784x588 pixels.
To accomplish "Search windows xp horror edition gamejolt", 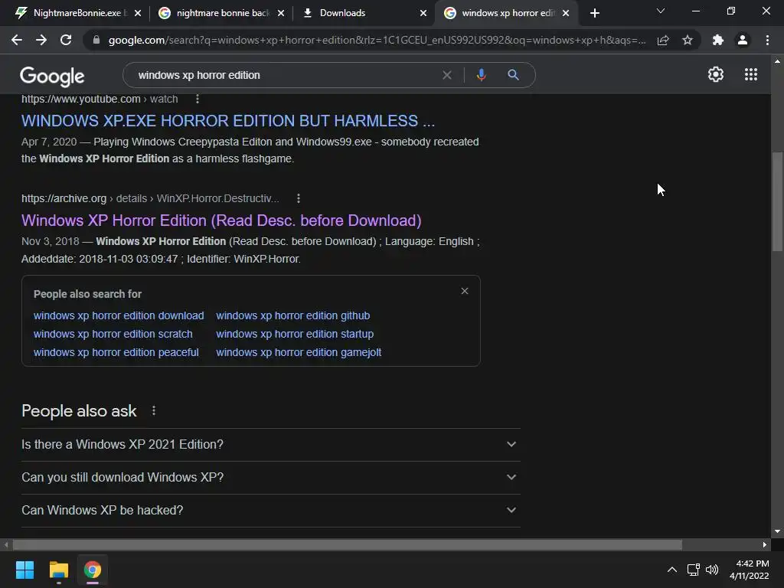I will 299,352.
